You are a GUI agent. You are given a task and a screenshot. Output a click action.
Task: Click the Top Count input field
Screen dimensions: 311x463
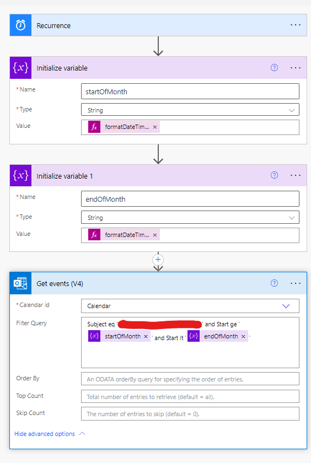point(190,396)
